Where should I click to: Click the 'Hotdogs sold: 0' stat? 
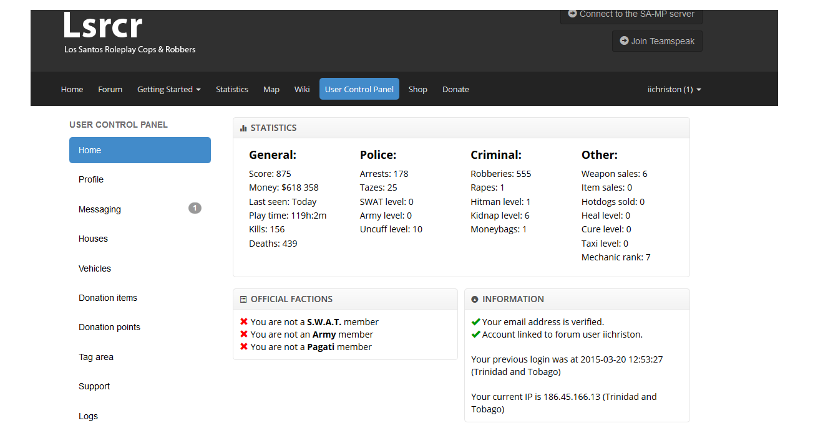coord(613,202)
